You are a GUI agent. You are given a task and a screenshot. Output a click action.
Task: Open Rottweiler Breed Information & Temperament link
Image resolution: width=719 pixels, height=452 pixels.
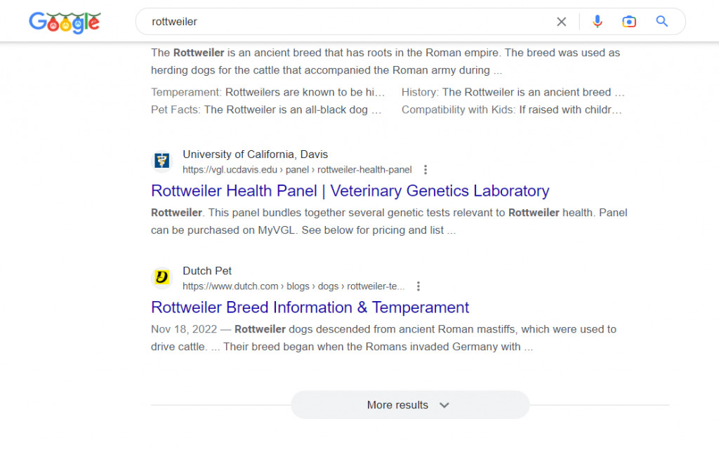point(310,307)
